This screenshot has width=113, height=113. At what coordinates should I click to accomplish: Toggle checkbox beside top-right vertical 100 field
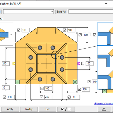[80, 35]
